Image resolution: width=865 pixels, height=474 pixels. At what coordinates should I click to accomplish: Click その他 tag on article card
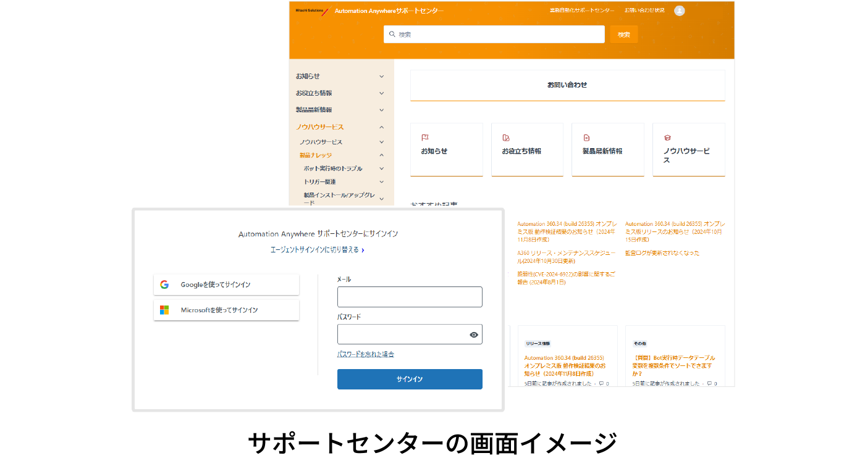click(639, 343)
